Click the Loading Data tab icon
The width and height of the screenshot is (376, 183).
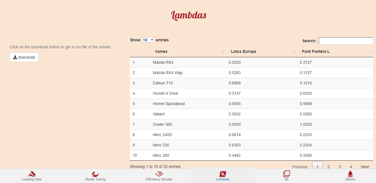[x=32, y=174]
